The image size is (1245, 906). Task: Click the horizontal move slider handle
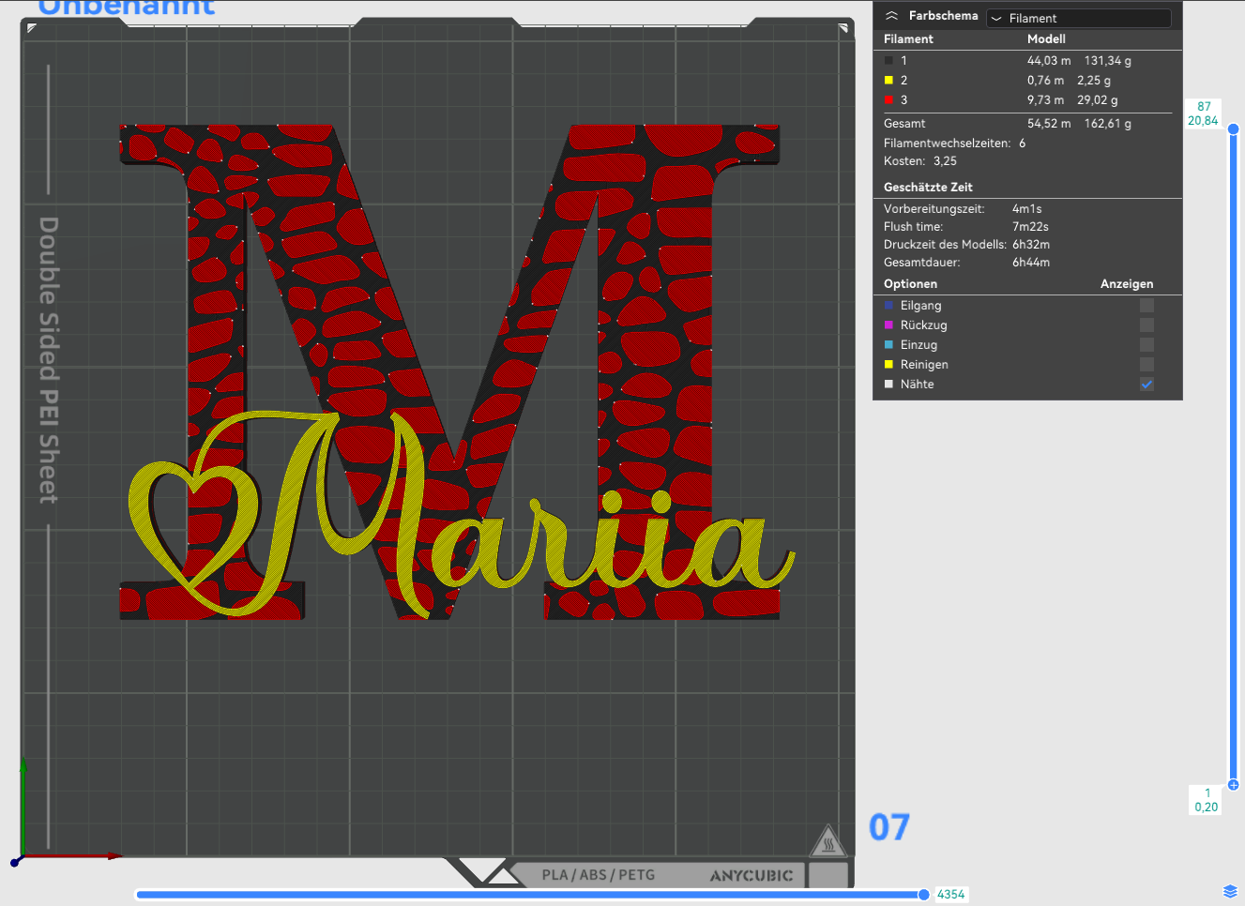click(924, 895)
